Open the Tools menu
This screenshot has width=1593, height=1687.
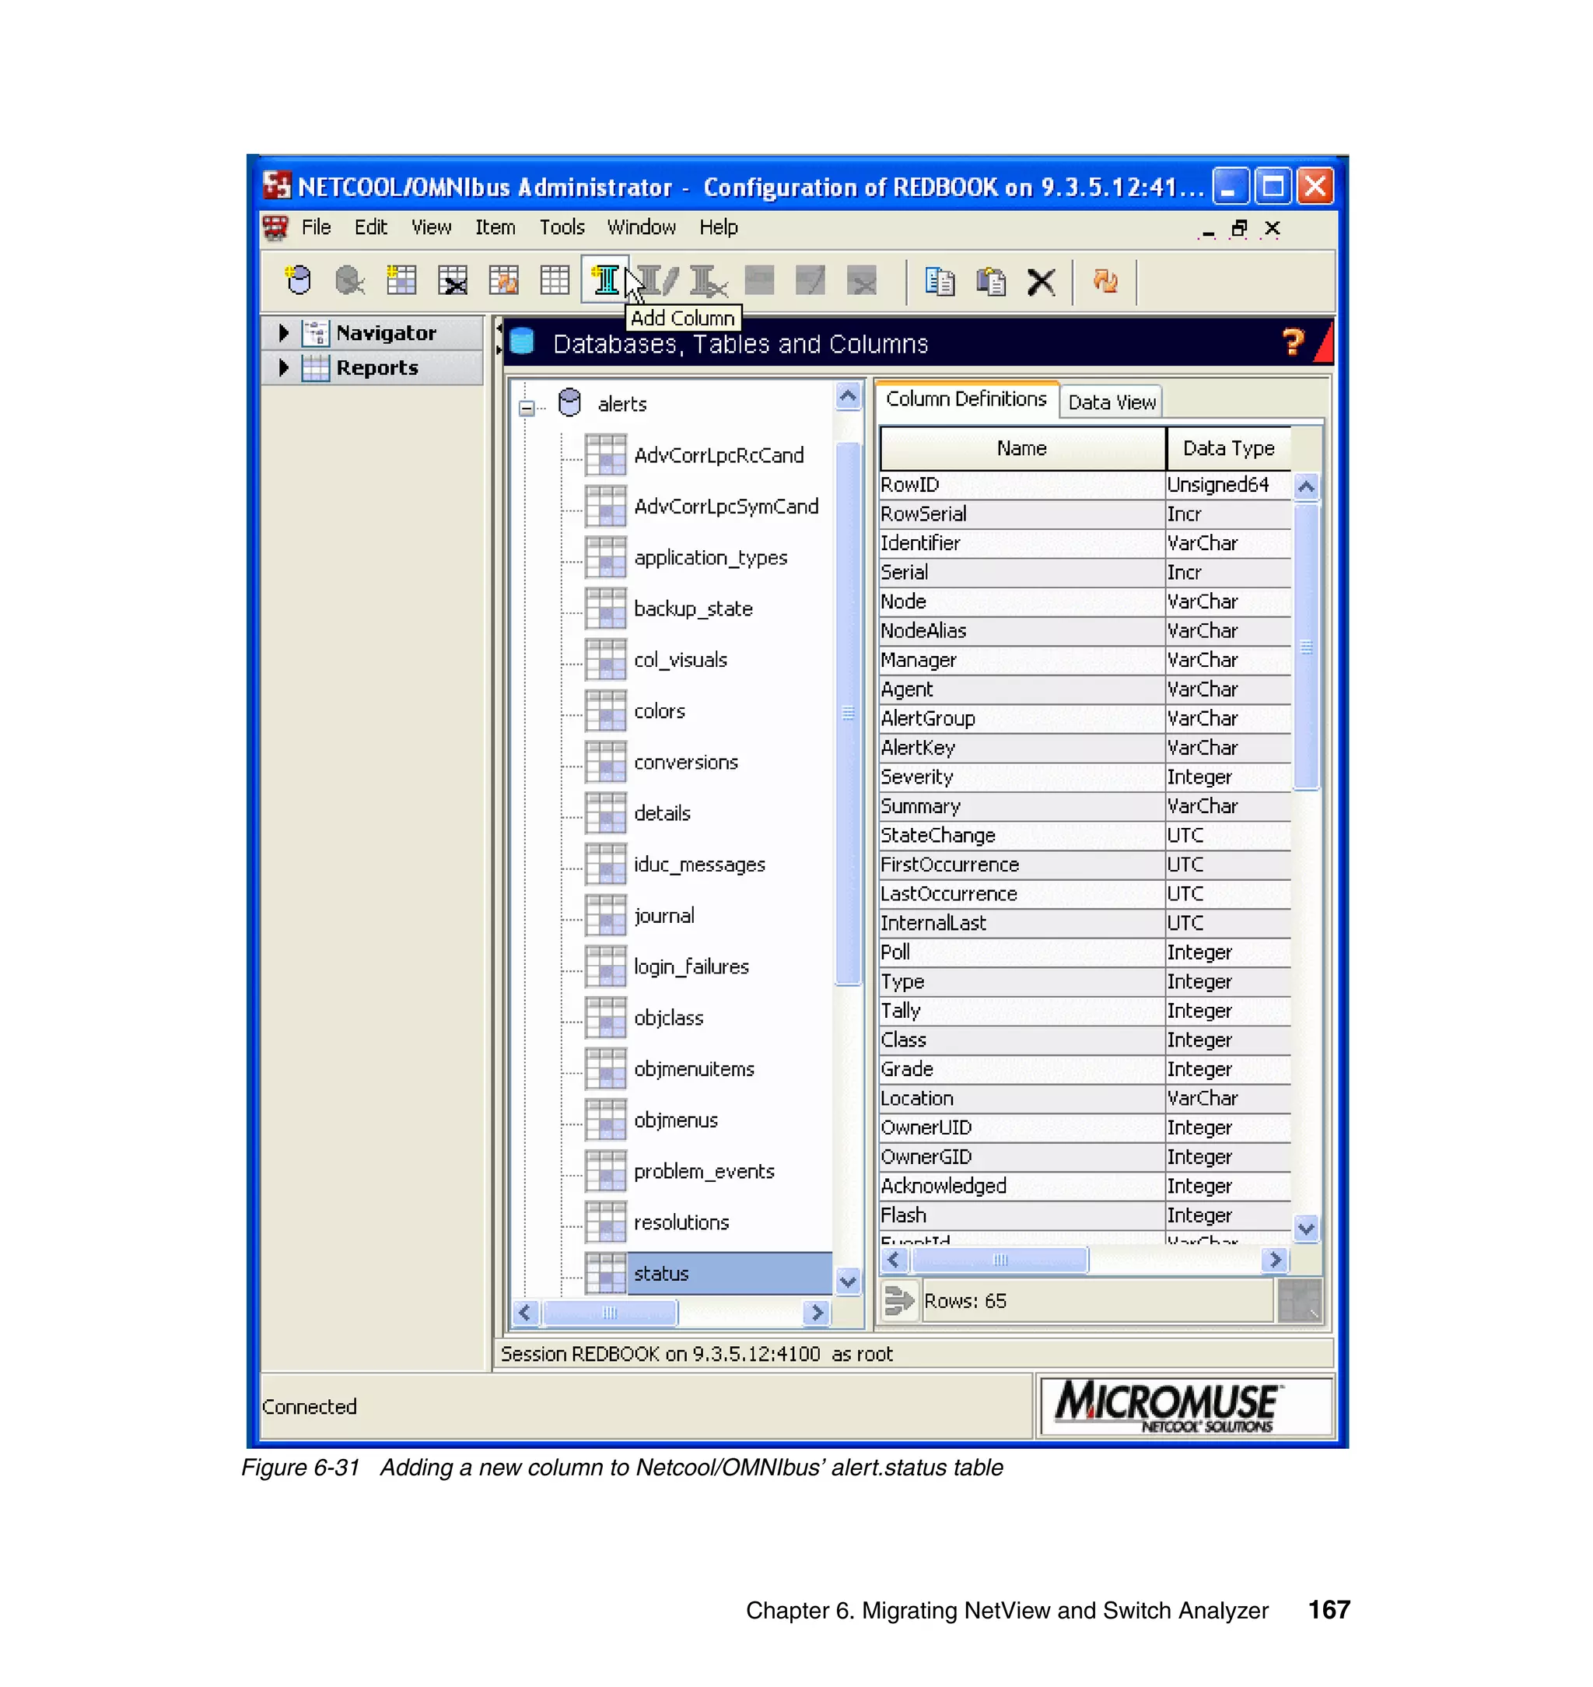pos(562,228)
